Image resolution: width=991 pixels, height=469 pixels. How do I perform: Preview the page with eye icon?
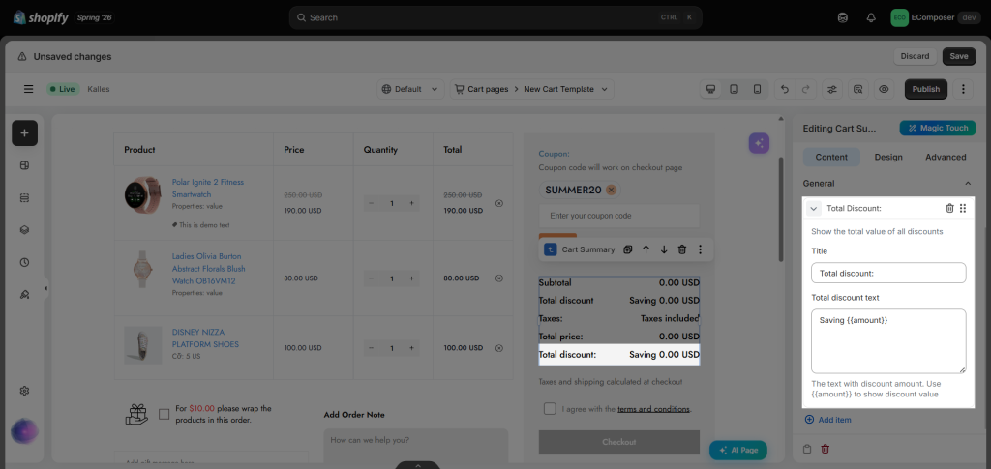pos(884,89)
